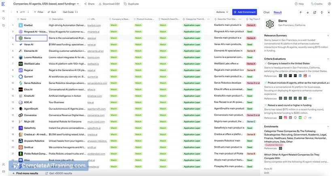Image resolution: width=332 pixels, height=176 pixels.
Task: Click the large Sierra logo in details panel
Action: (270, 24)
